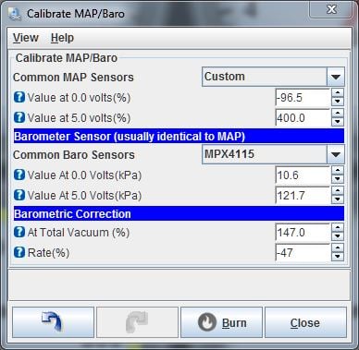Select the MPX4115 combo box

273,154
